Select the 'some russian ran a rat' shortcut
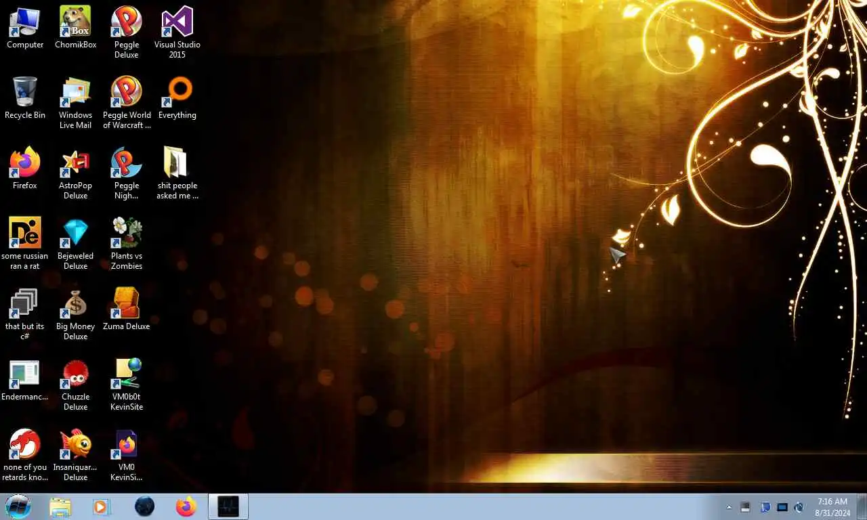The image size is (867, 520). pos(25,244)
